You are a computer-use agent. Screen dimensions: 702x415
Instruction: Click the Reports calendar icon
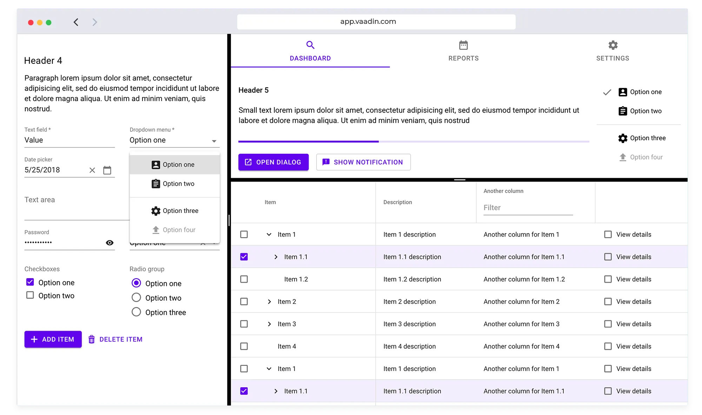[x=463, y=45]
